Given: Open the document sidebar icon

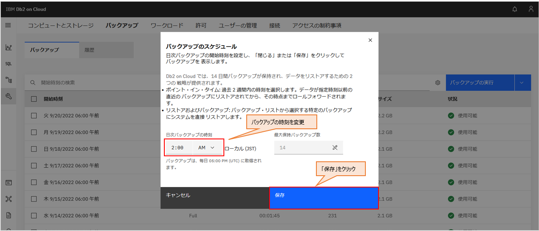Looking at the screenshot, I should (8, 215).
